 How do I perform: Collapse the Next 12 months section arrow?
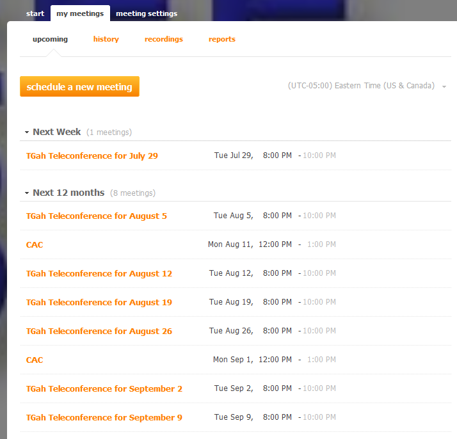[27, 193]
